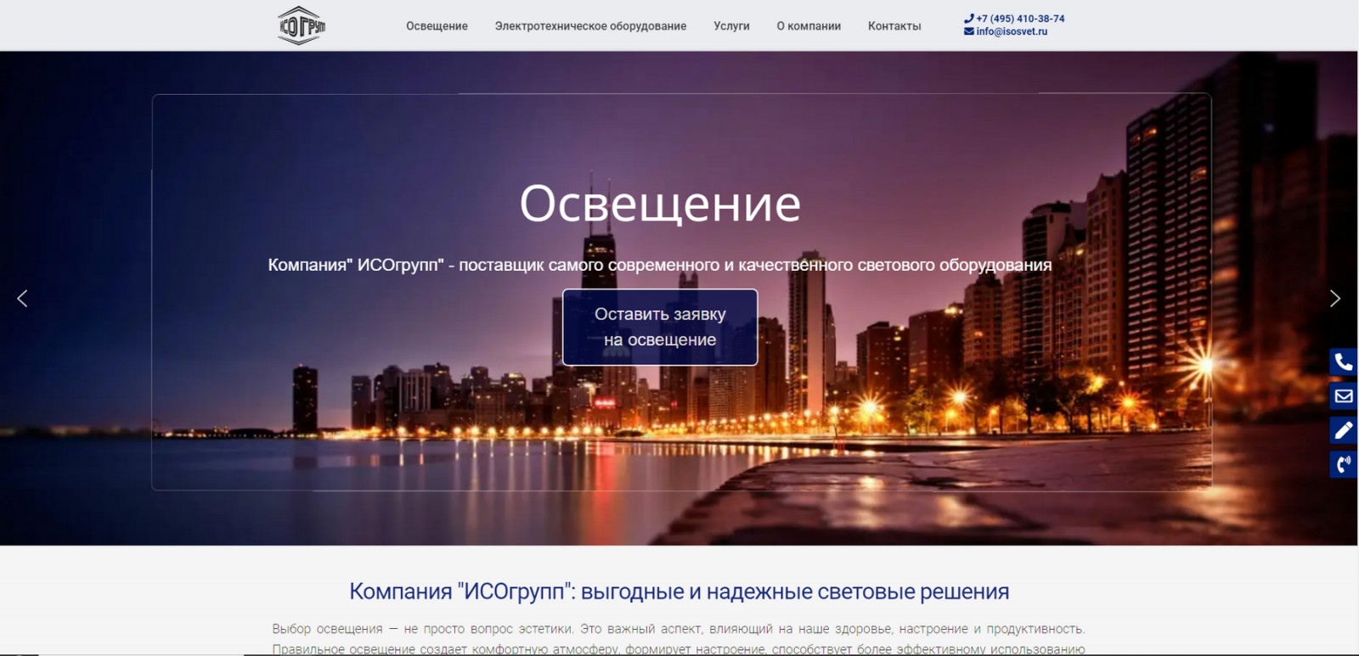Click the heading about выгодные и надежные световые решения
Image resolution: width=1359 pixels, height=656 pixels.
tap(679, 592)
